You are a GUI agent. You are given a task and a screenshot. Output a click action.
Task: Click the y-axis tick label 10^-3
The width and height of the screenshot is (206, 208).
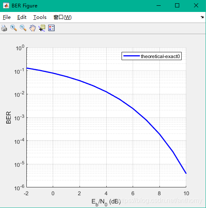pos(19,118)
